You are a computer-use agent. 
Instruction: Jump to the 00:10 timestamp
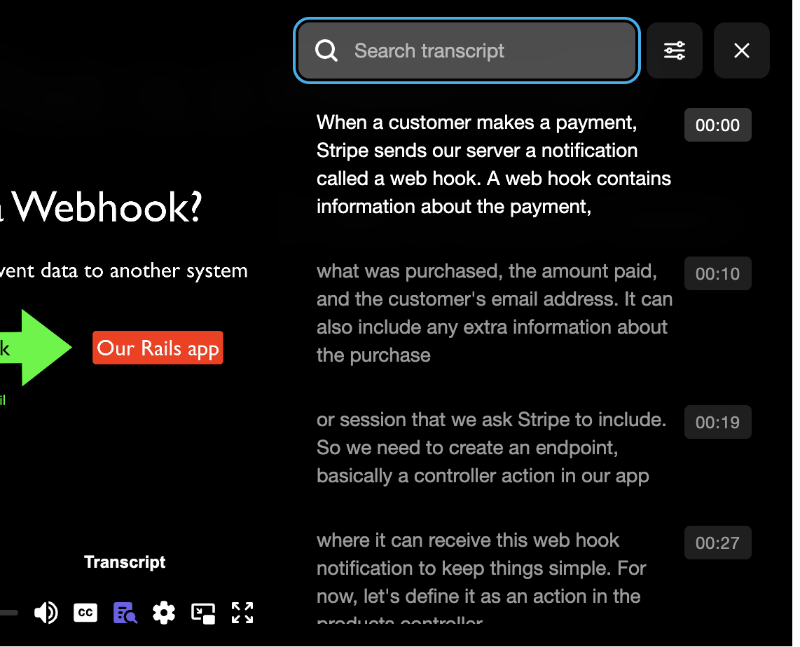click(x=717, y=274)
